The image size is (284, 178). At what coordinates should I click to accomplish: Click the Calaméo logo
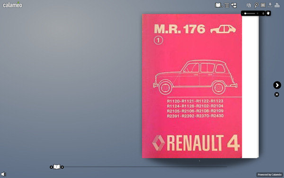coord(12,5)
